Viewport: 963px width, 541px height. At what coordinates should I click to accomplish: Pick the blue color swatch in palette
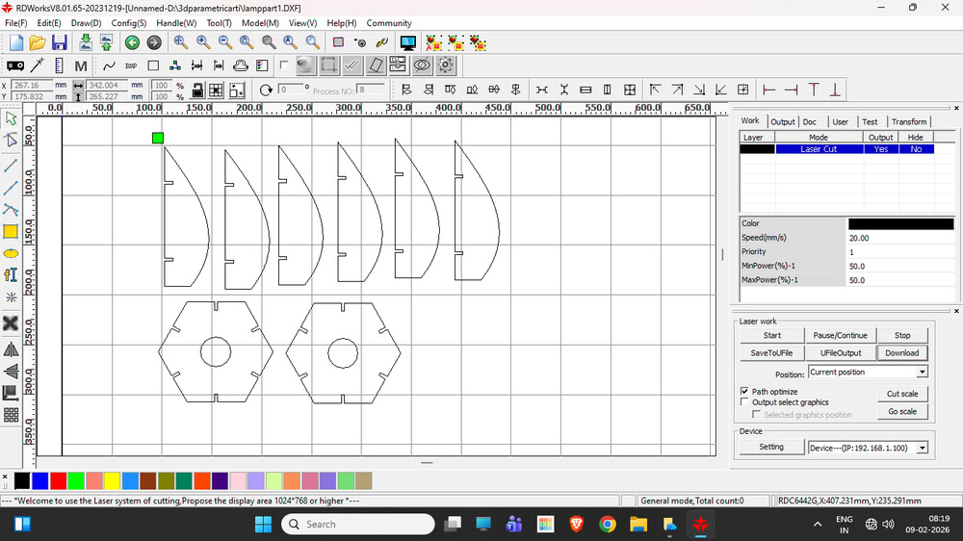39,480
